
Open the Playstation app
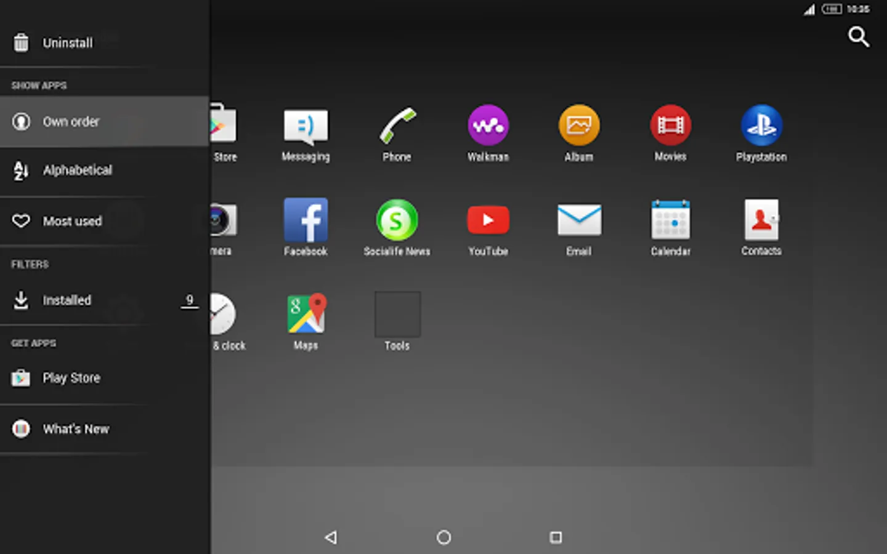pos(761,134)
